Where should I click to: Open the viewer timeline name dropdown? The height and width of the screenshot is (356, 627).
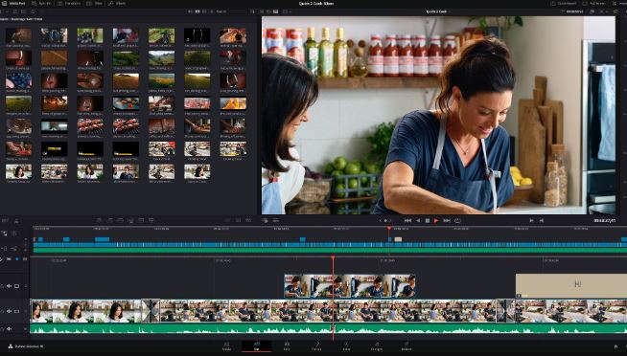tap(438, 11)
